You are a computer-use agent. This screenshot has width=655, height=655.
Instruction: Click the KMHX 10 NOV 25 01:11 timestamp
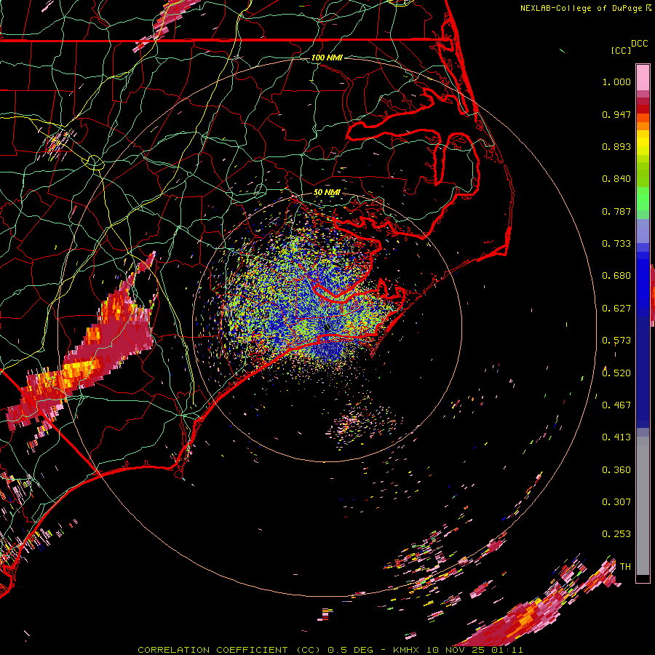[458, 650]
